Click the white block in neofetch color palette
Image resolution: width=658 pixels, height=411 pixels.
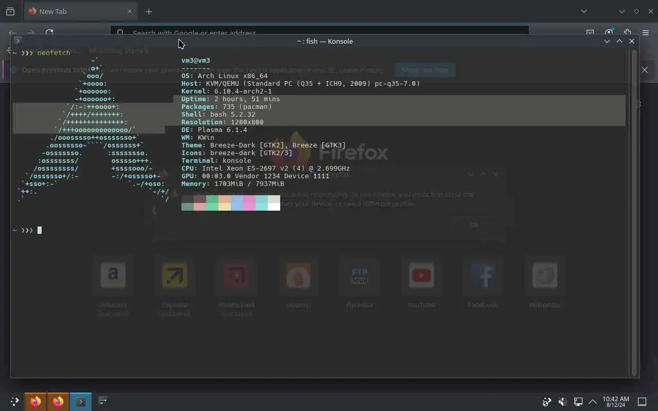pyautogui.click(x=274, y=207)
